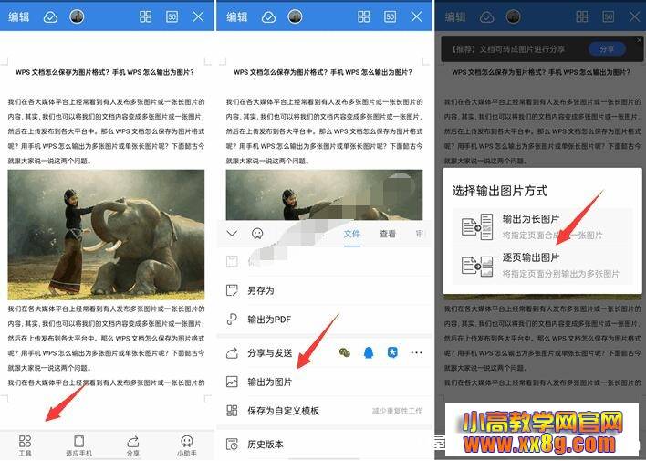
Task: Collapse the tools panel with the down chevron
Action: [232, 234]
